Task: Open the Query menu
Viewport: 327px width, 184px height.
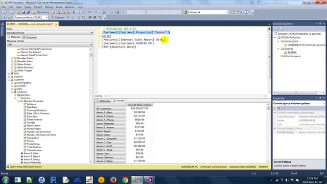Action: pos(28,7)
